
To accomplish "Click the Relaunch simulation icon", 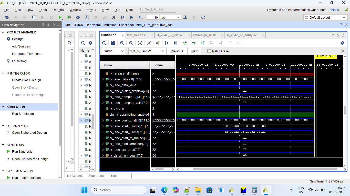I will (203, 17).
